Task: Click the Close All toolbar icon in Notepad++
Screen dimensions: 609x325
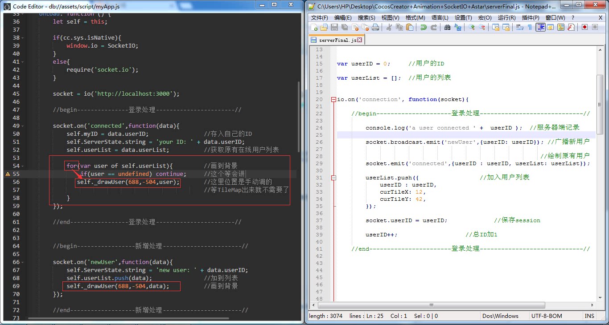Action: tap(366, 27)
